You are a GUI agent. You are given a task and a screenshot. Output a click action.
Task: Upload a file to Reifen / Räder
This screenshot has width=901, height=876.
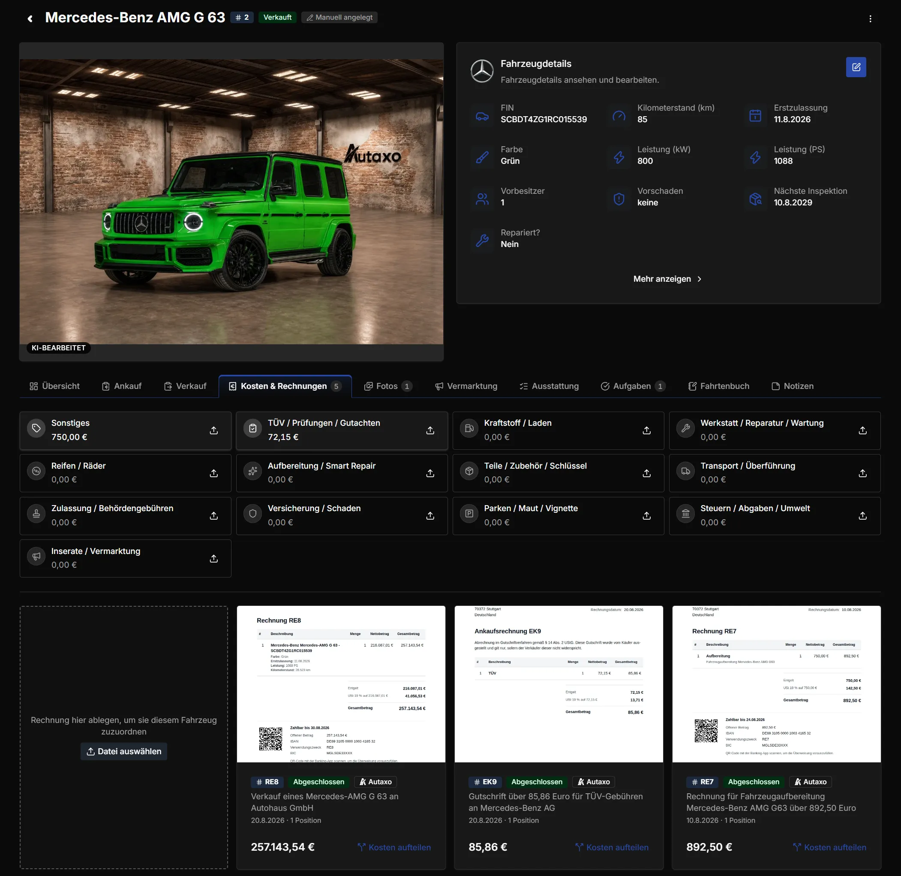click(x=214, y=473)
